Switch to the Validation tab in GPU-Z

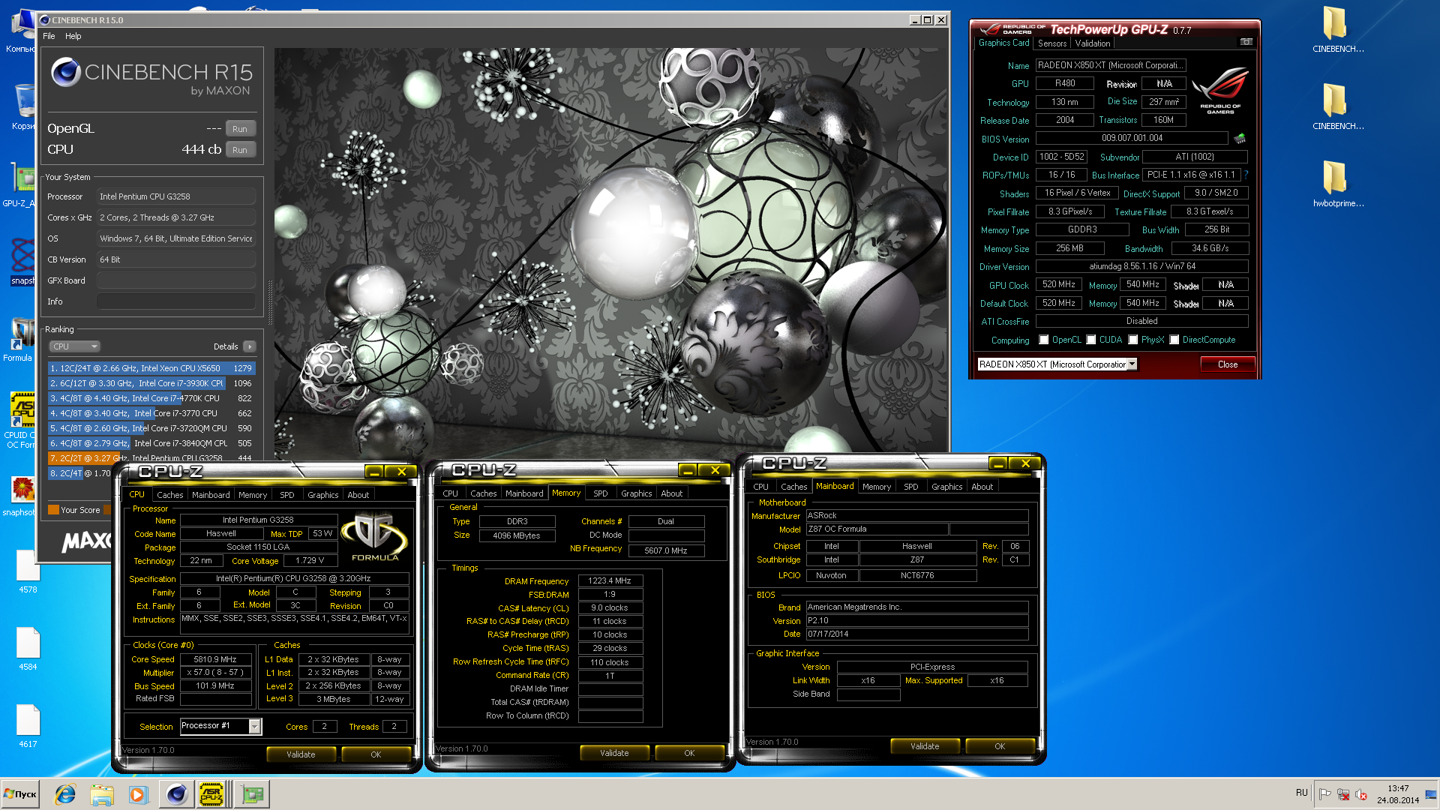1093,43
